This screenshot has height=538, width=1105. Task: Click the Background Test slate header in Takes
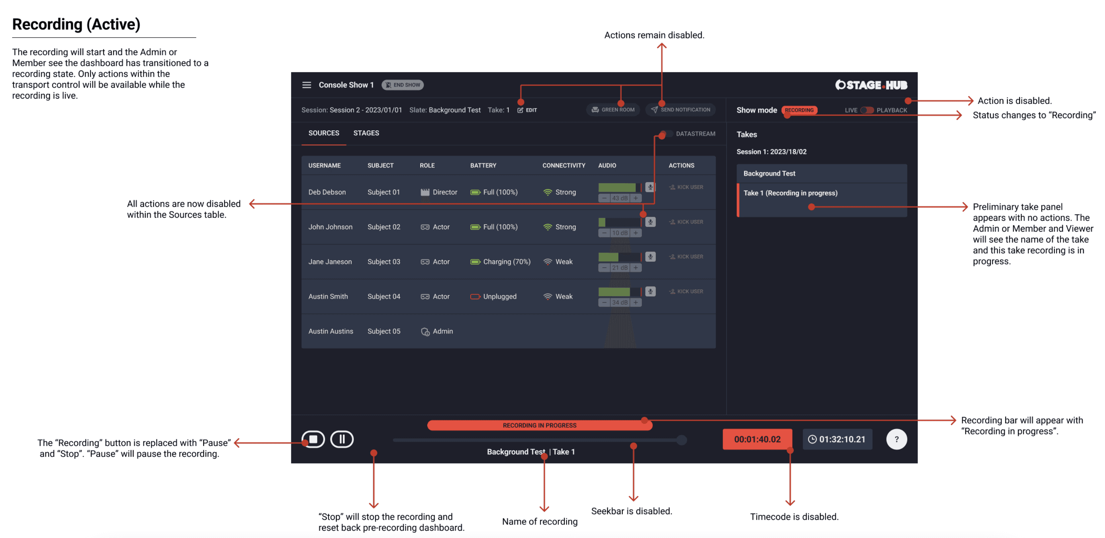822,174
